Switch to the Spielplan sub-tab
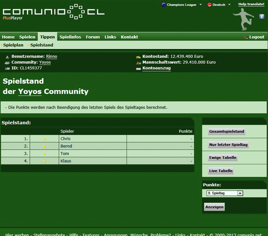The image size is (268, 236). pos(13,45)
